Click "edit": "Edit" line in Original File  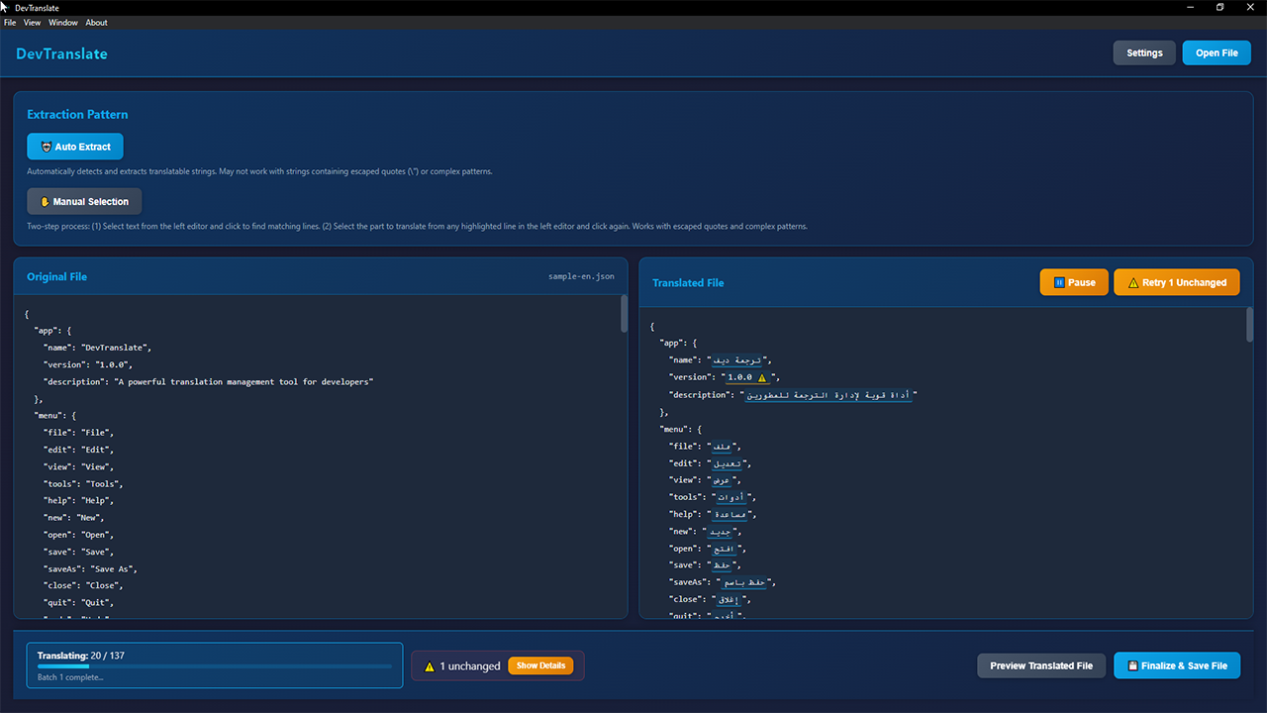coord(79,450)
